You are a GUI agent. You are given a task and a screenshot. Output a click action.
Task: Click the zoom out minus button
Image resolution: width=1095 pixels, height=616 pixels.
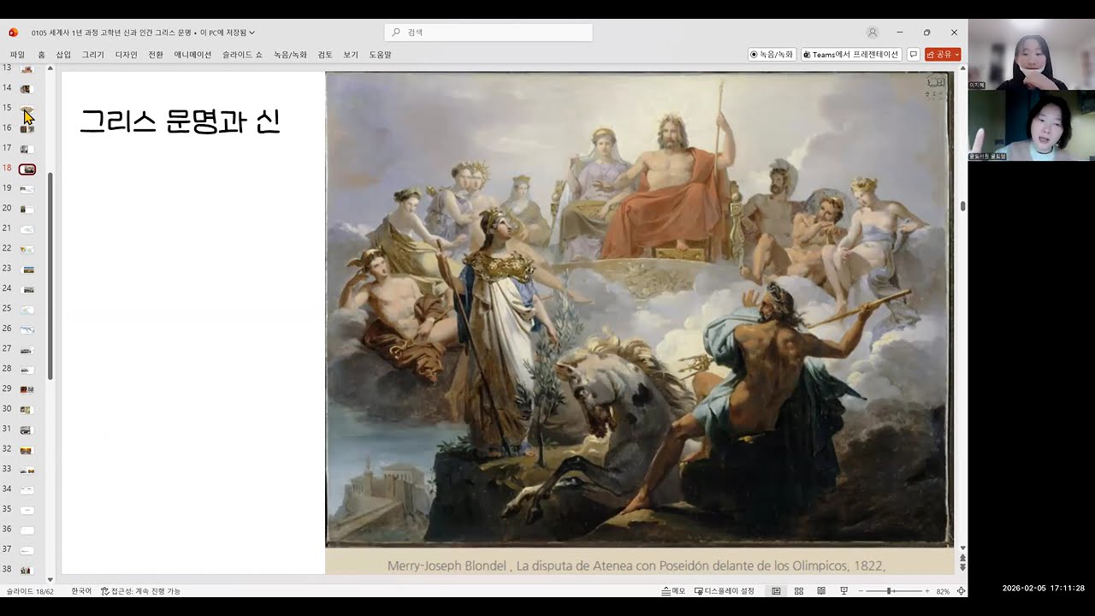pos(861,591)
